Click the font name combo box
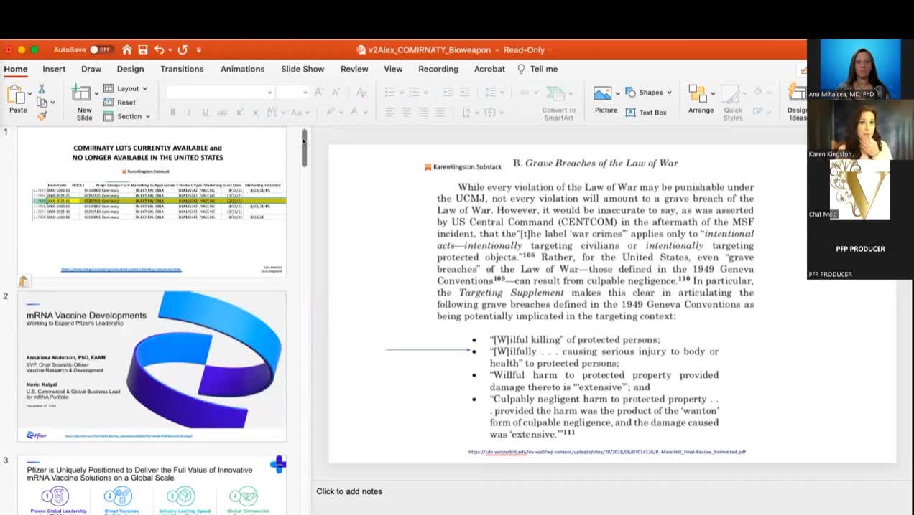The height and width of the screenshot is (515, 914). pyautogui.click(x=219, y=92)
